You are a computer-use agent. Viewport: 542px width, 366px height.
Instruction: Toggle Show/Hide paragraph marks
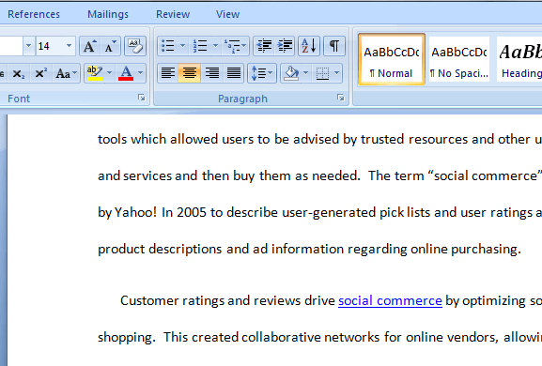pyautogui.click(x=334, y=46)
